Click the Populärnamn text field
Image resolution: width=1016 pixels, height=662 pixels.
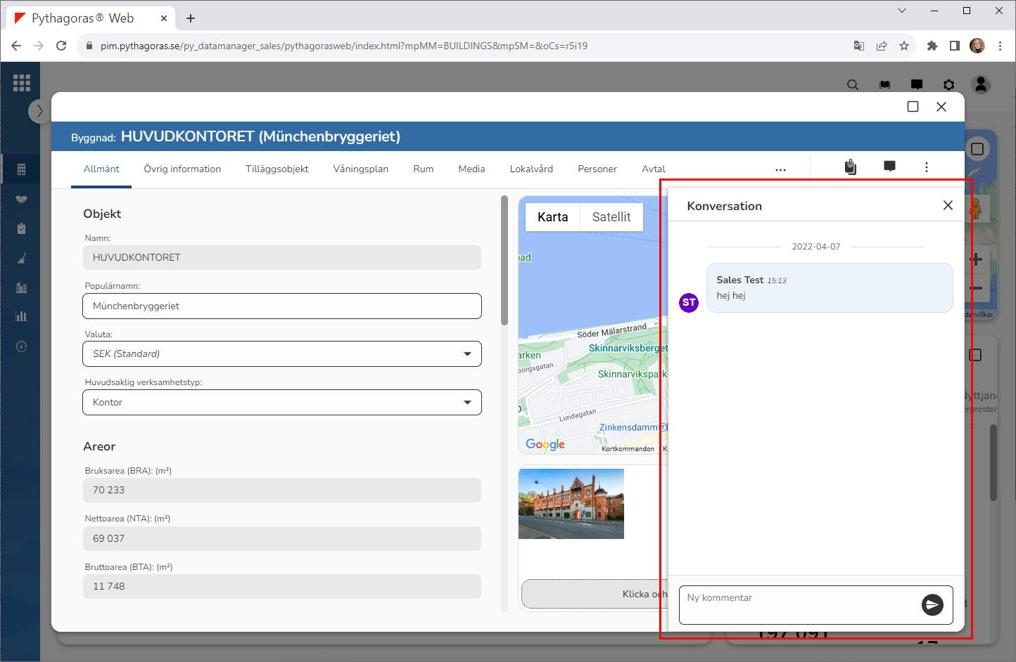282,306
